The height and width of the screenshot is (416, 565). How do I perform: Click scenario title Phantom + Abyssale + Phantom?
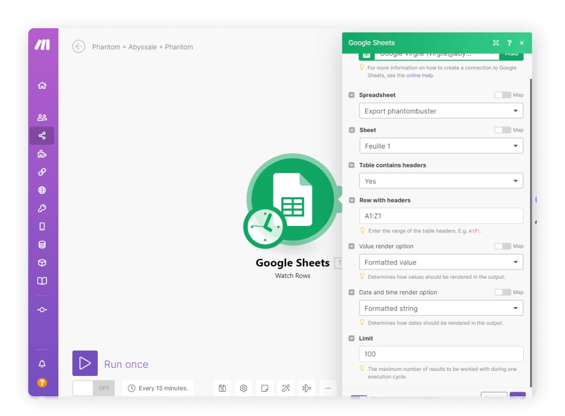142,47
